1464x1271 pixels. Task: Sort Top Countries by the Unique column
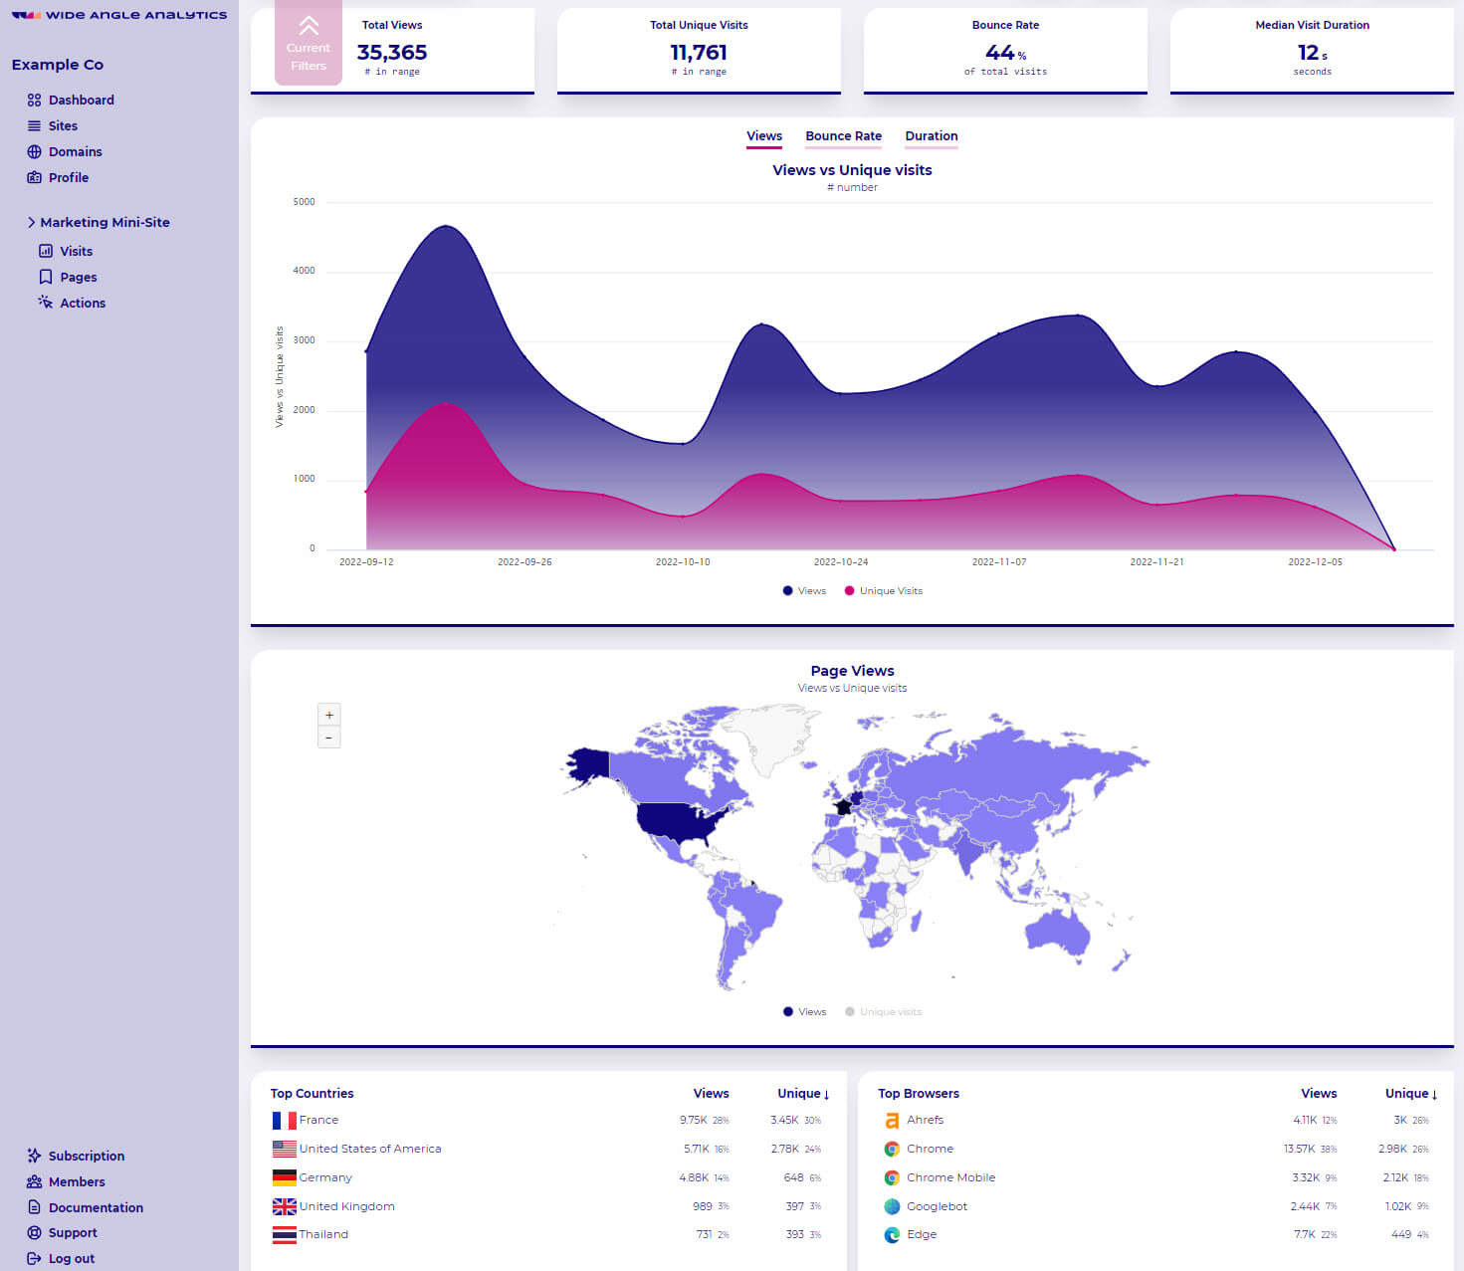tap(803, 1093)
